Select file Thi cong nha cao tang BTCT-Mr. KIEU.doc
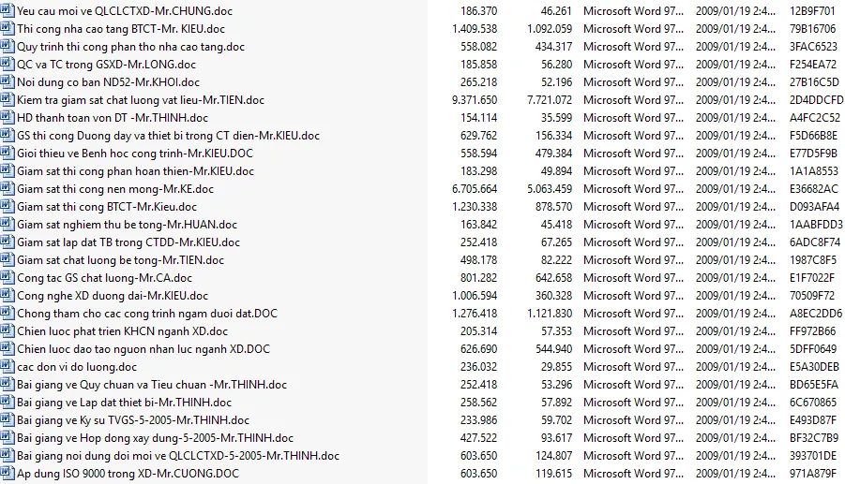The width and height of the screenshot is (845, 484). (x=124, y=29)
